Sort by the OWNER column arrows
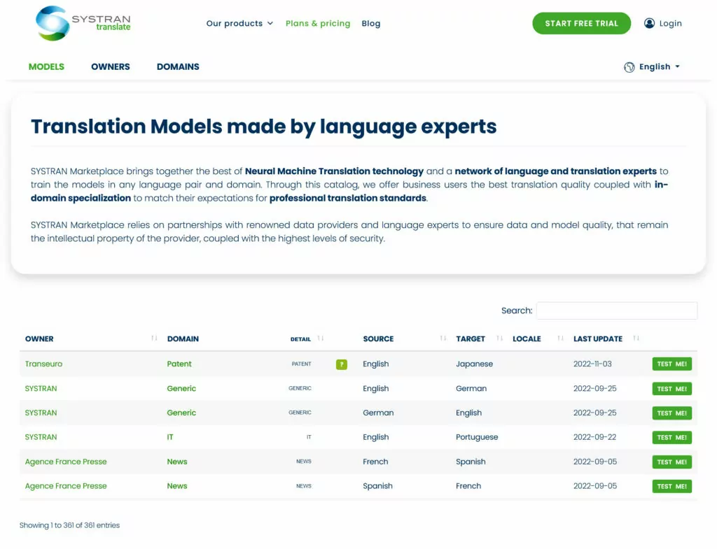 click(x=154, y=338)
